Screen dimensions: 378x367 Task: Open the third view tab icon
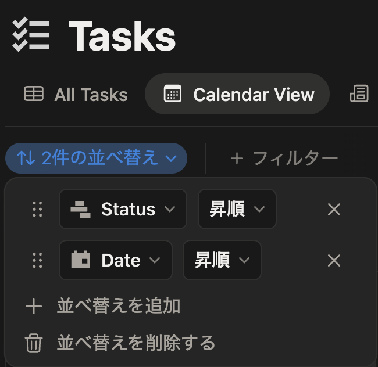[x=359, y=93]
